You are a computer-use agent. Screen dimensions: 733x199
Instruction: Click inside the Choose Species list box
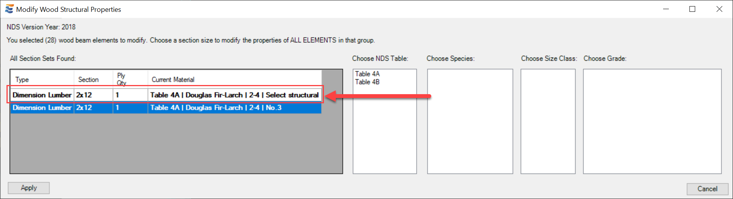(x=470, y=121)
